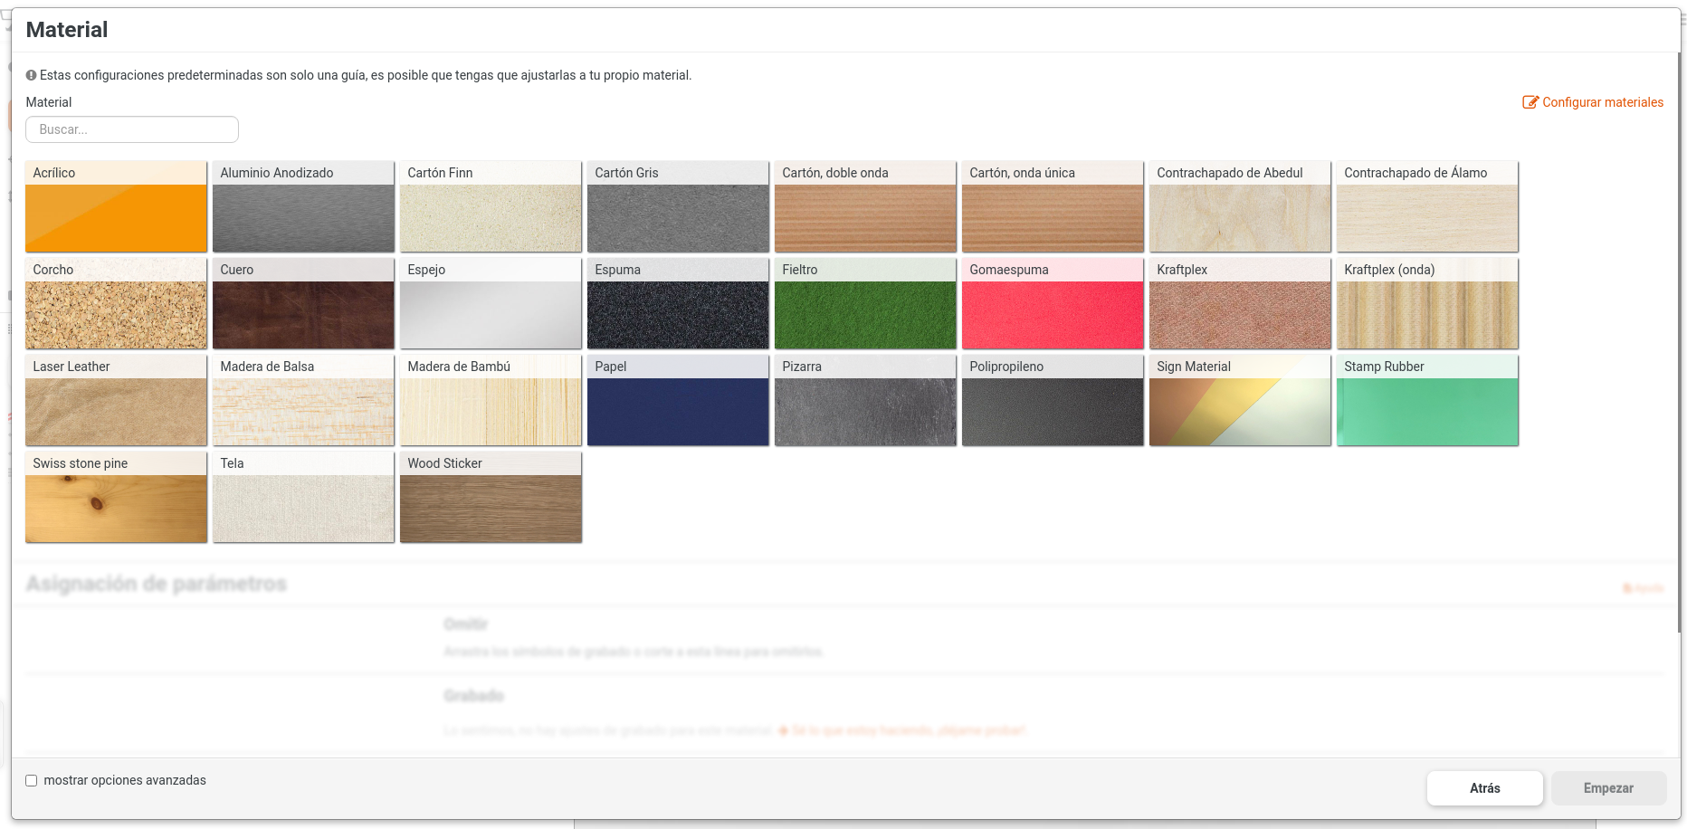Pick the red Gomaespuma material
Screen dimensions: 1687x829
coord(1053,304)
